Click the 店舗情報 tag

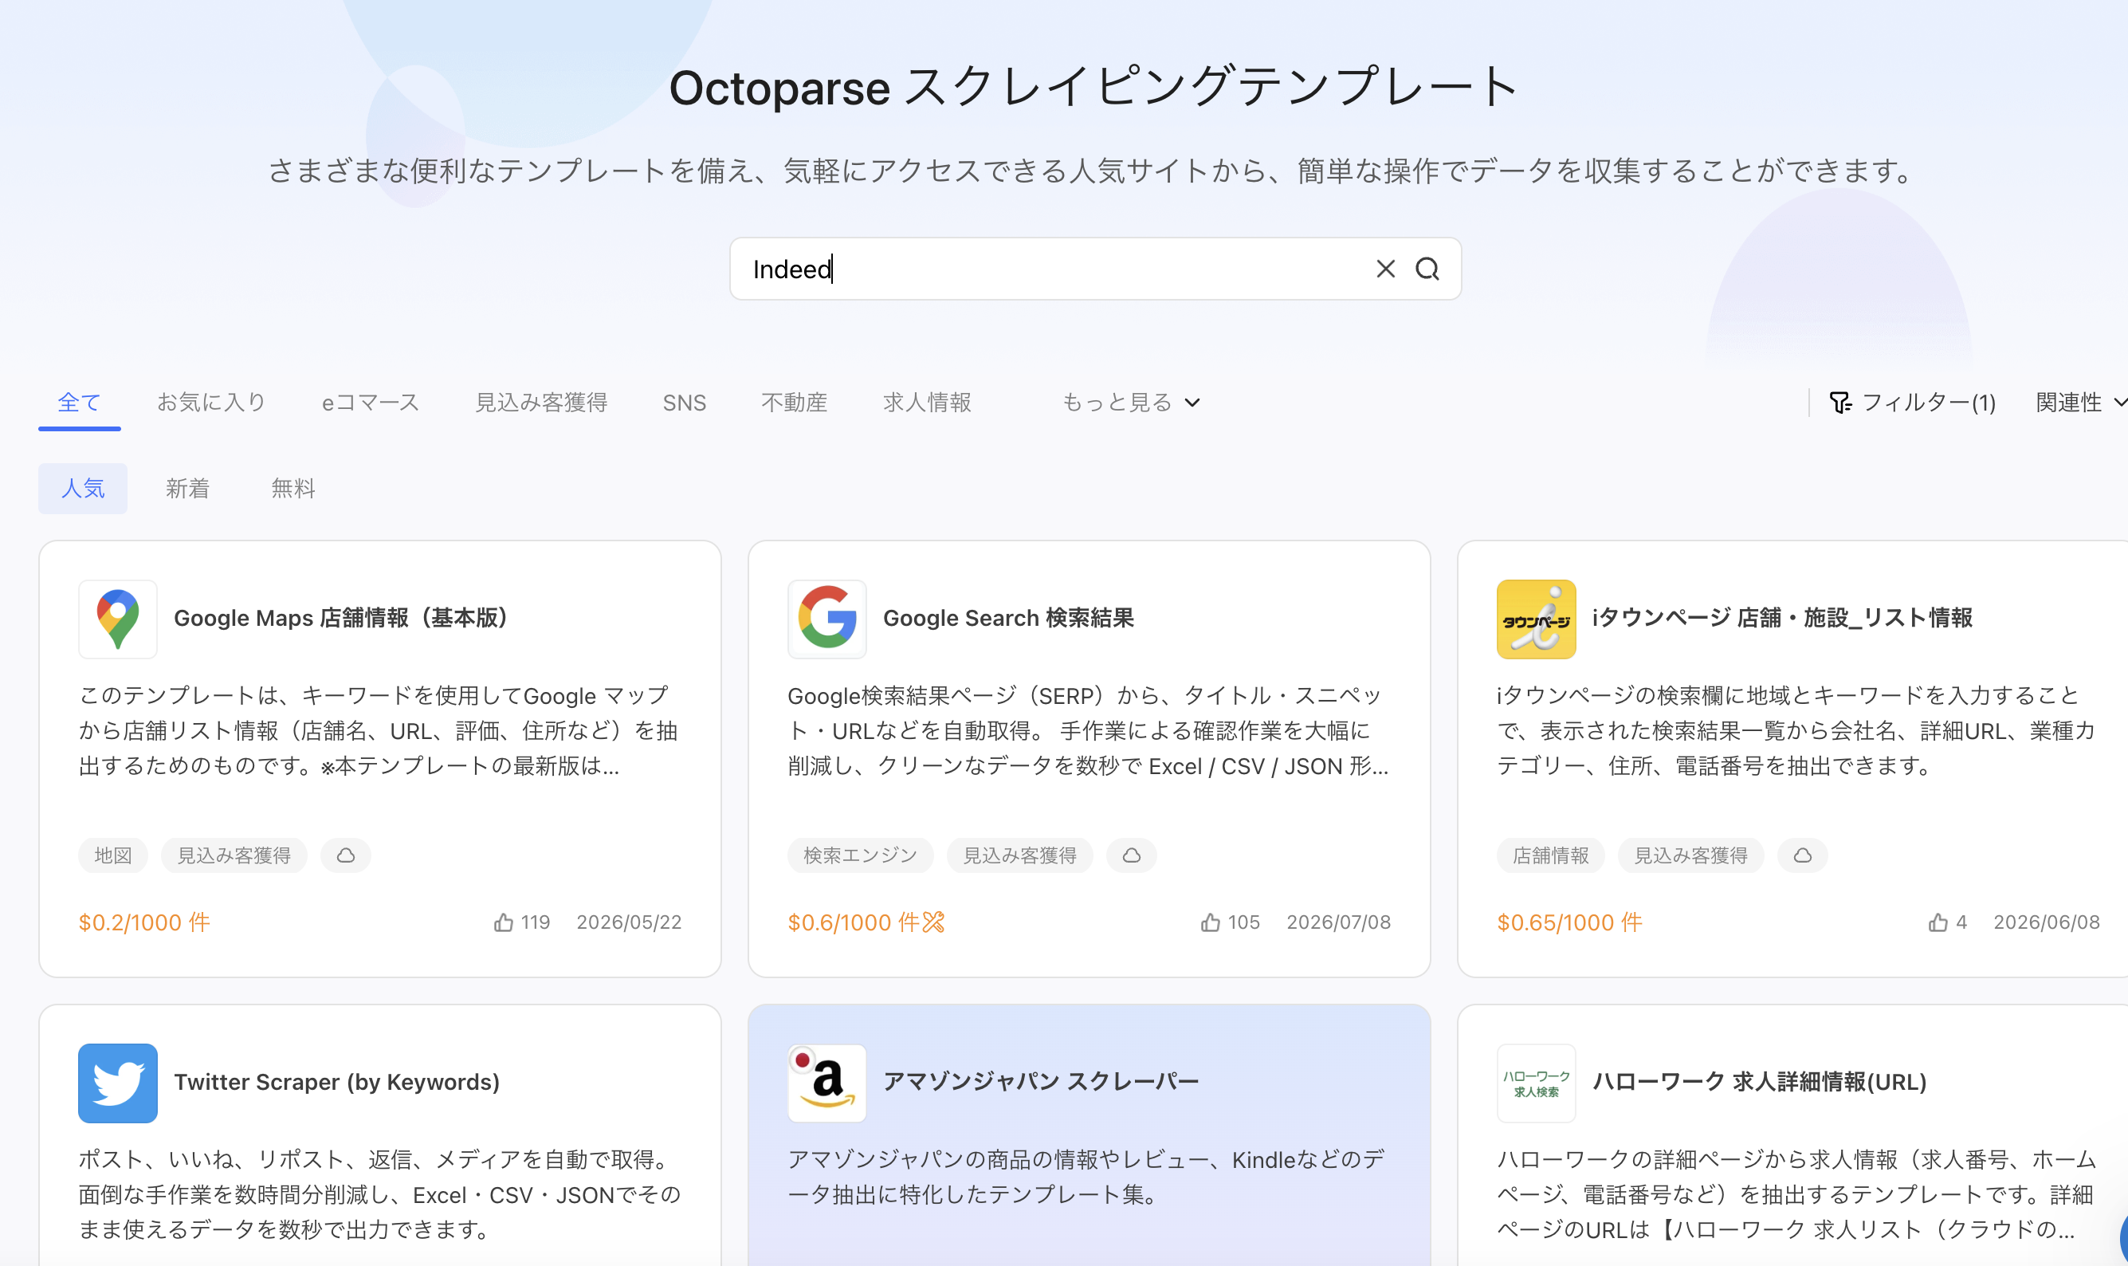pyautogui.click(x=1551, y=855)
